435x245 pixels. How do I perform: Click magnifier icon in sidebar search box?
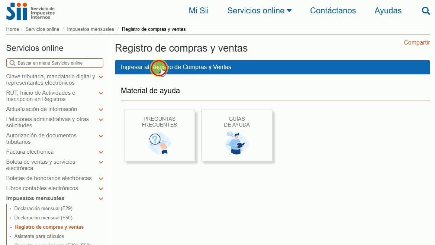[12, 63]
